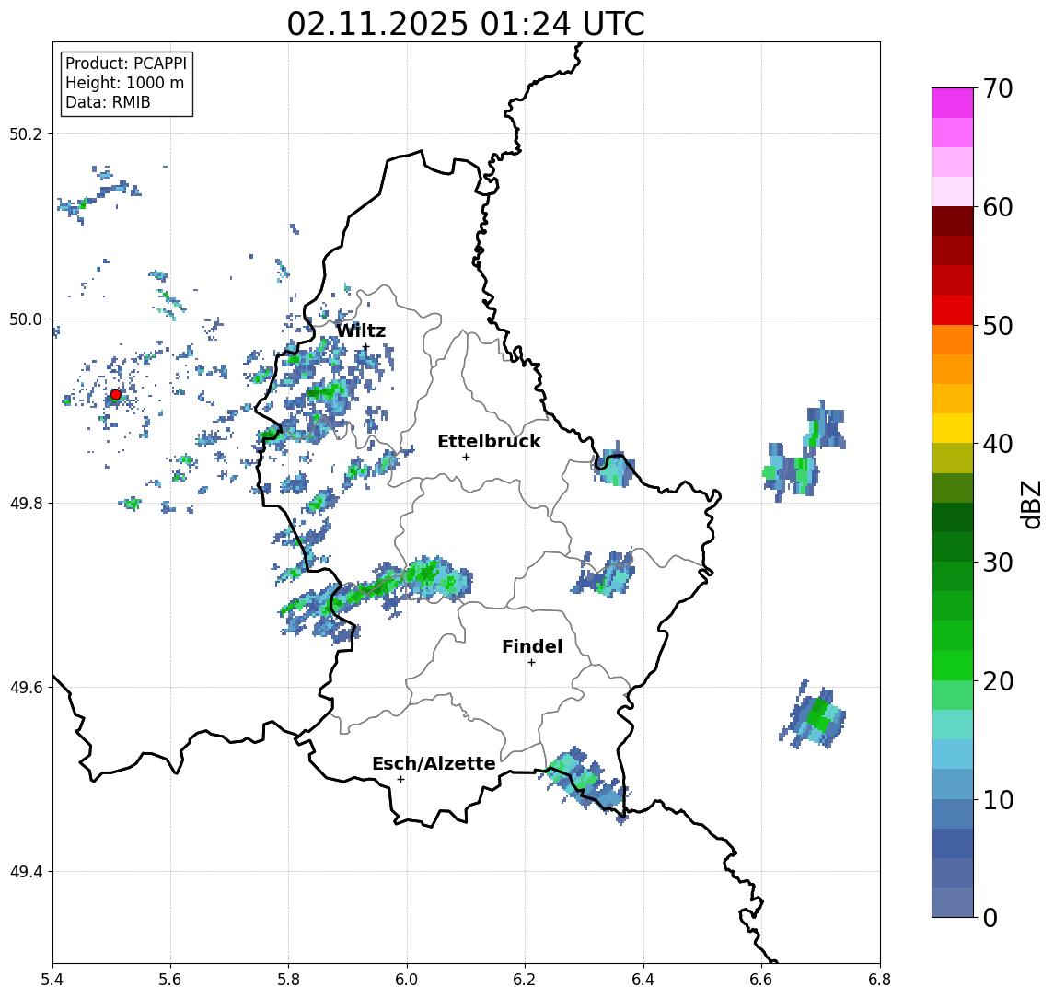The height and width of the screenshot is (998, 1054).
Task: Click latitude axis label 49.8
Action: pos(26,503)
